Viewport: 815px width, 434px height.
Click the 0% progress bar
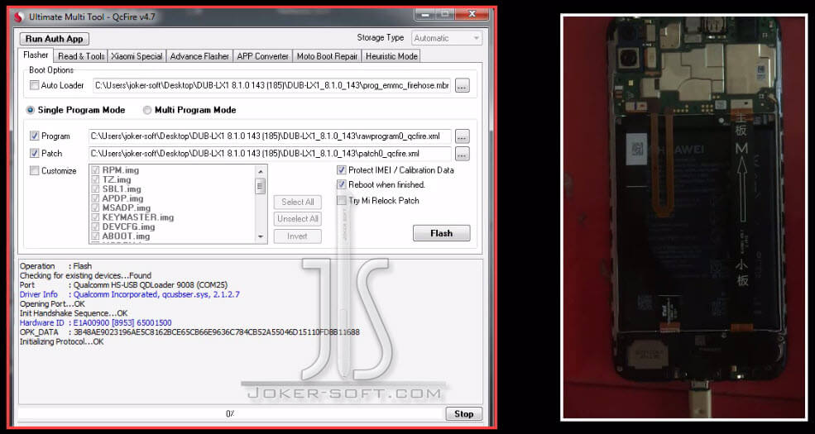(231, 414)
